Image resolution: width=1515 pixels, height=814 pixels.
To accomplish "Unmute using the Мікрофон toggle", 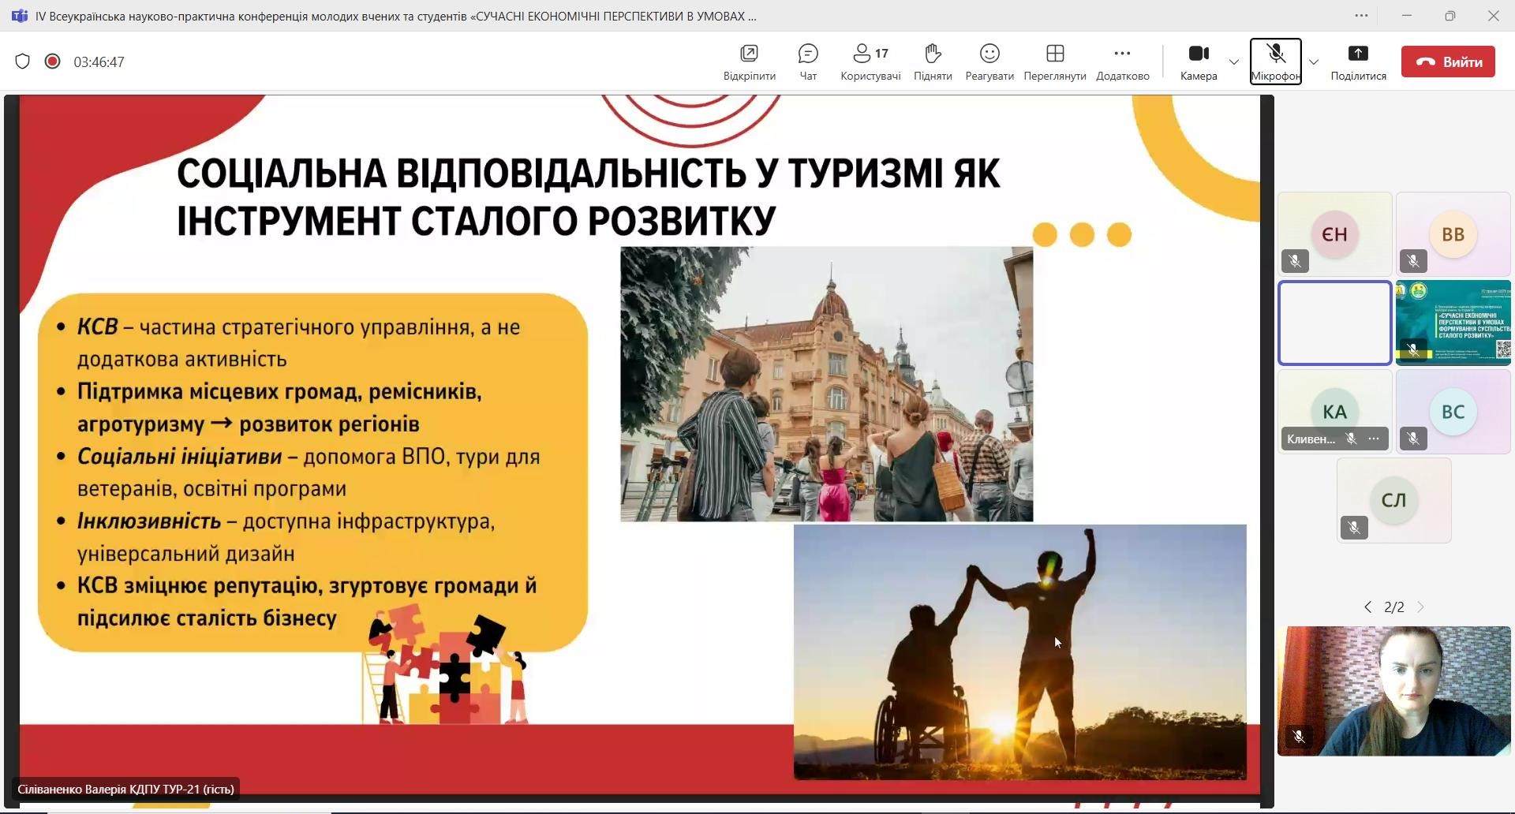I will (1274, 62).
